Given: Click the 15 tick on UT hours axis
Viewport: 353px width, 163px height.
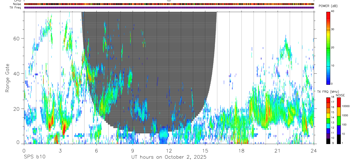Looking at the screenshot, I should (x=205, y=151).
